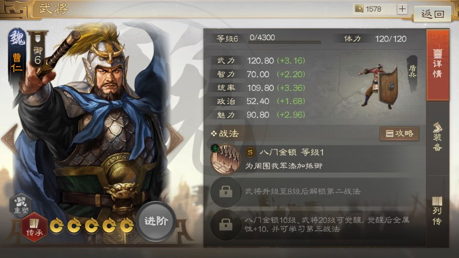Screen dimensions: 459x258
Task: Open the 攻略 strategy guide
Action: coord(399,133)
